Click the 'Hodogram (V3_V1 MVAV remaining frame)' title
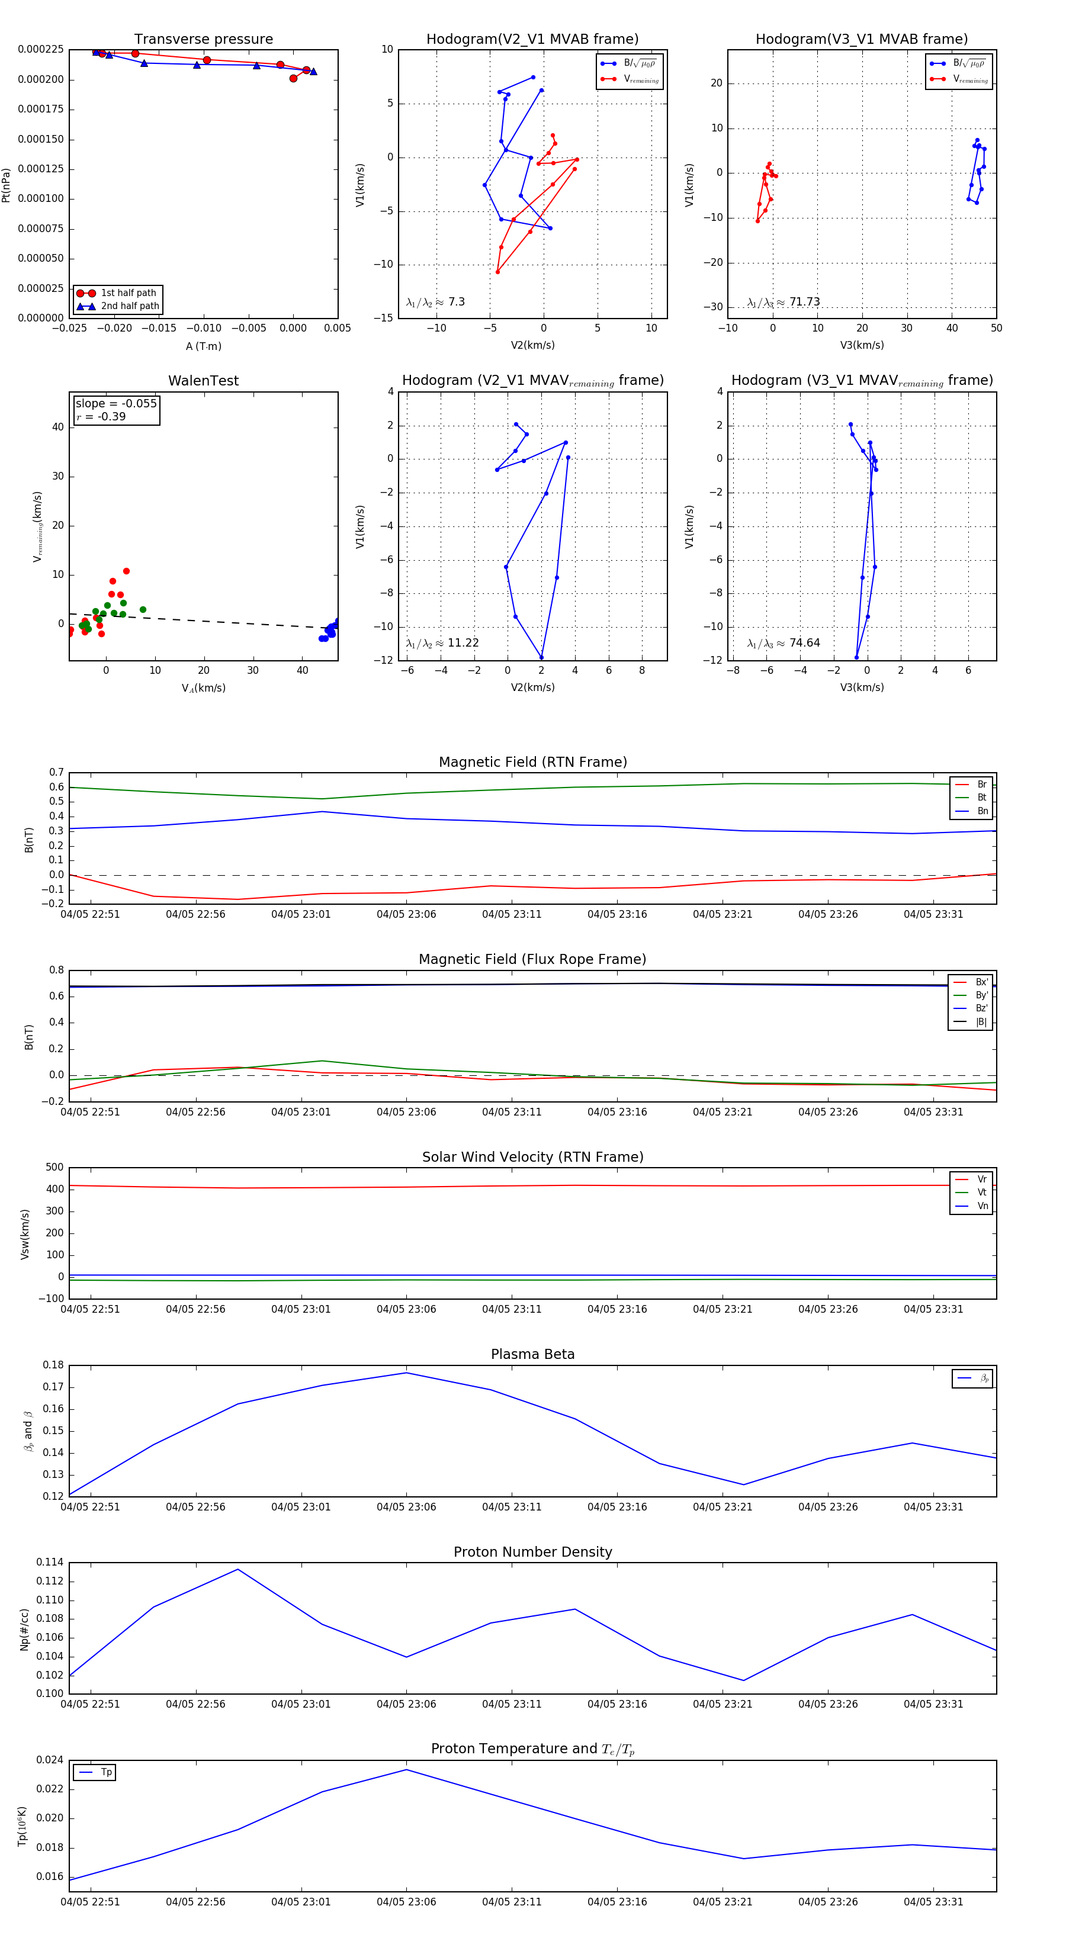1066x1954 pixels. [862, 381]
